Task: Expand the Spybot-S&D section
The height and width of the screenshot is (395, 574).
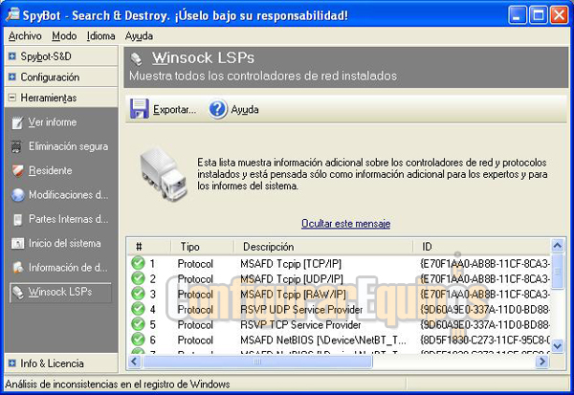Action: [x=12, y=56]
